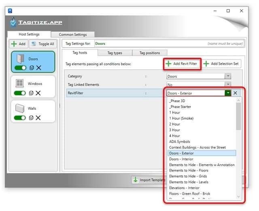Viewport: 259px width, 211px height.
Task: Click the Import Template button
Action: pos(149,180)
